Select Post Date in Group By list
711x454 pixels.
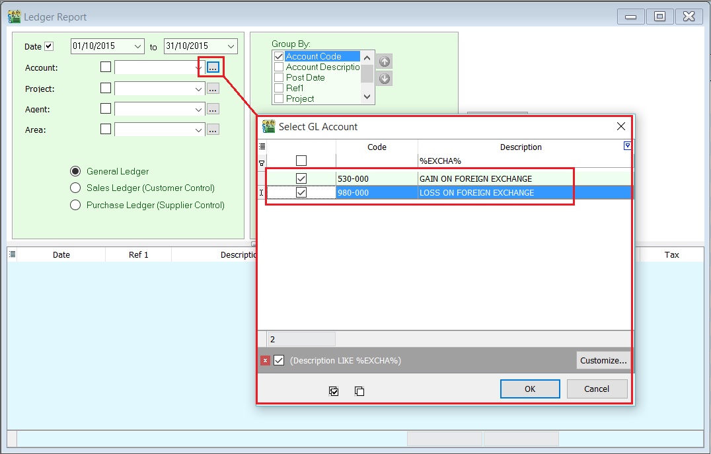click(x=279, y=77)
